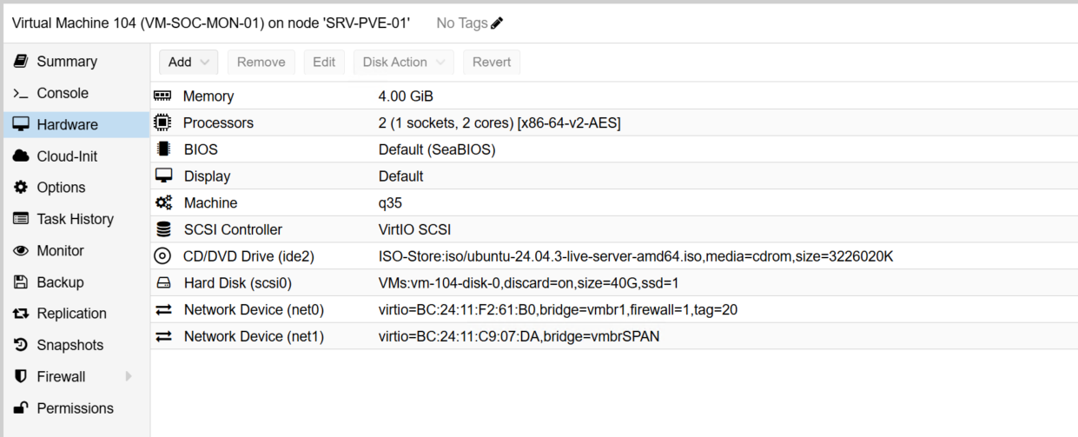Click the Monitor eye icon

pyautogui.click(x=21, y=251)
